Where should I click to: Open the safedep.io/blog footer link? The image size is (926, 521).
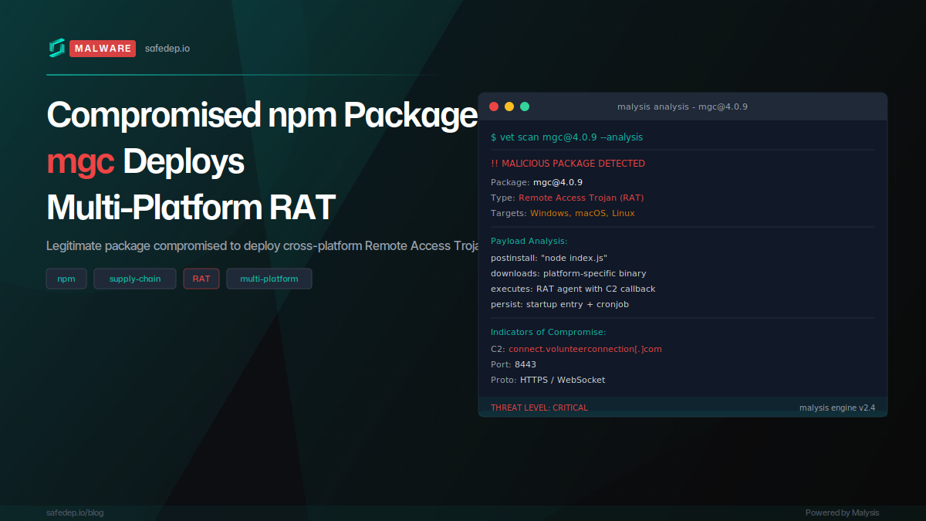75,513
